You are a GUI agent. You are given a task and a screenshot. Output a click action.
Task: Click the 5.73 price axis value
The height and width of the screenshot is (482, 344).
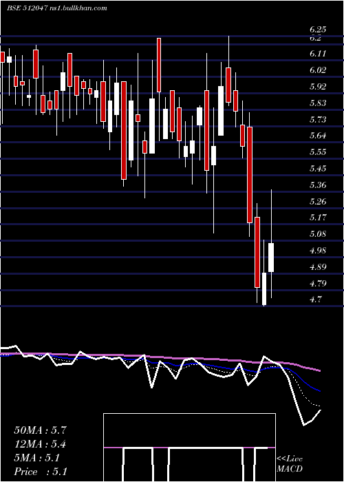pyautogui.click(x=318, y=120)
